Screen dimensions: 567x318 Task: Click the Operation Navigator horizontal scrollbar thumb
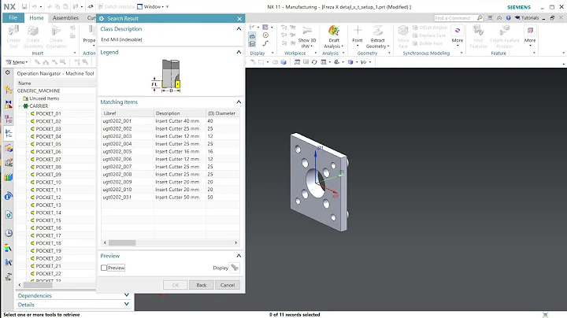pyautogui.click(x=38, y=285)
